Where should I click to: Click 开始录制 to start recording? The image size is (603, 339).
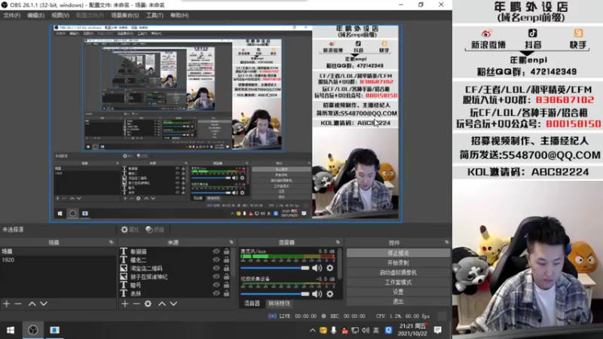pyautogui.click(x=398, y=263)
